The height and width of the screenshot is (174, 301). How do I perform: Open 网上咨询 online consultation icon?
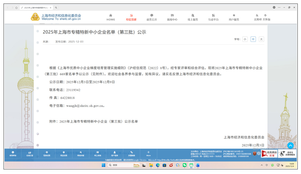tap(97, 153)
